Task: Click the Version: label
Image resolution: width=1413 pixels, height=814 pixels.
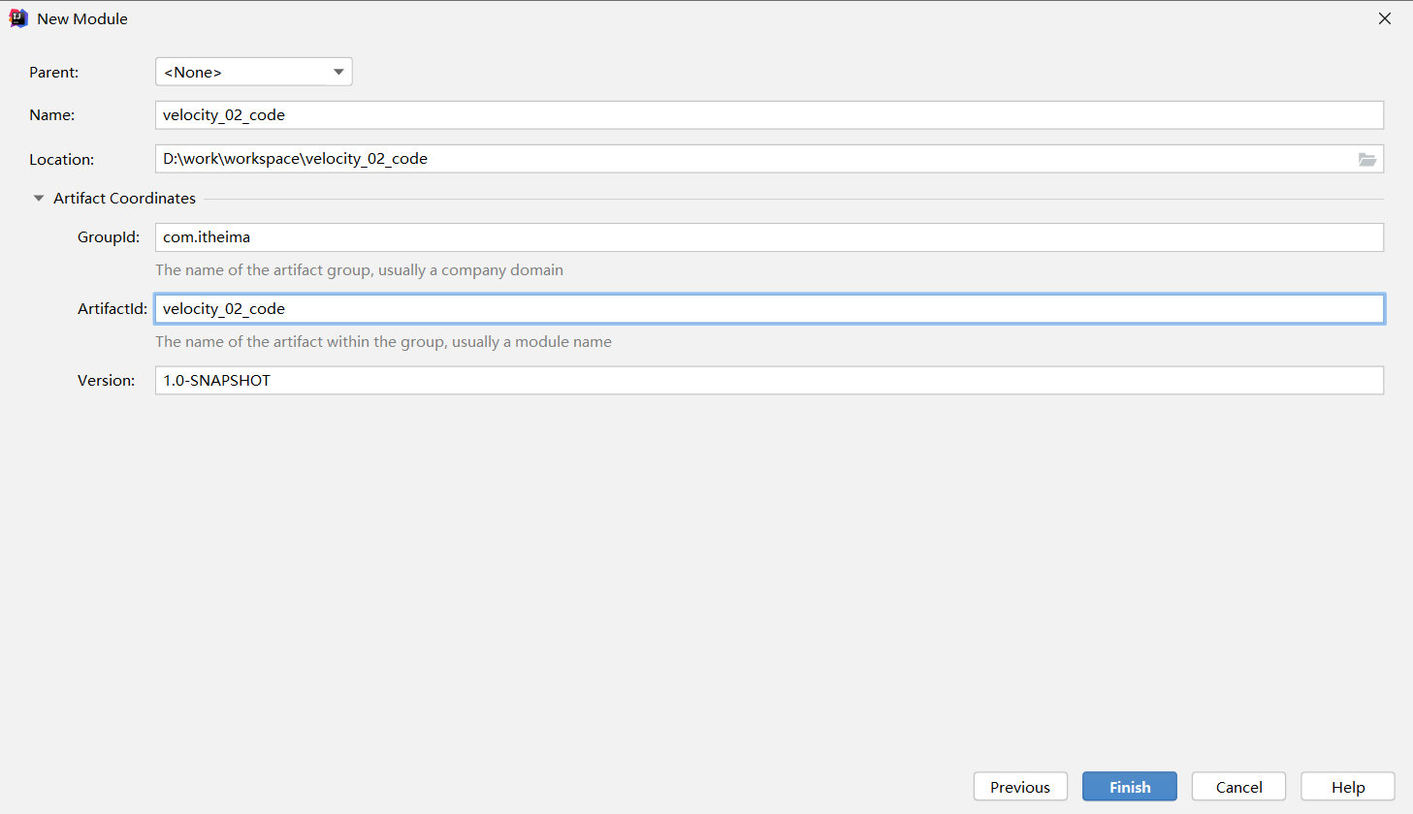Action: click(x=107, y=381)
